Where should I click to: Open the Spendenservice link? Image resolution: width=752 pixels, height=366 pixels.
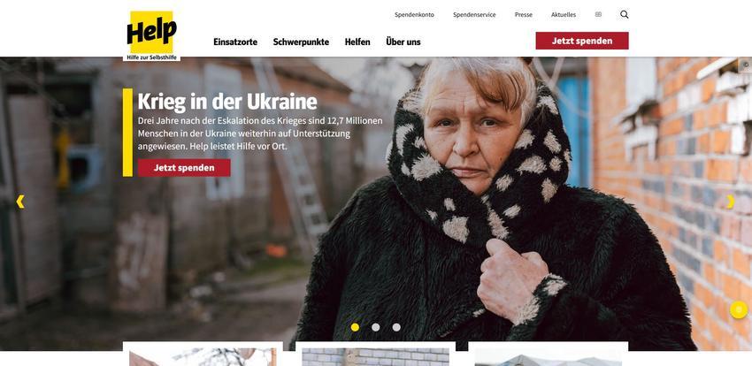474,15
